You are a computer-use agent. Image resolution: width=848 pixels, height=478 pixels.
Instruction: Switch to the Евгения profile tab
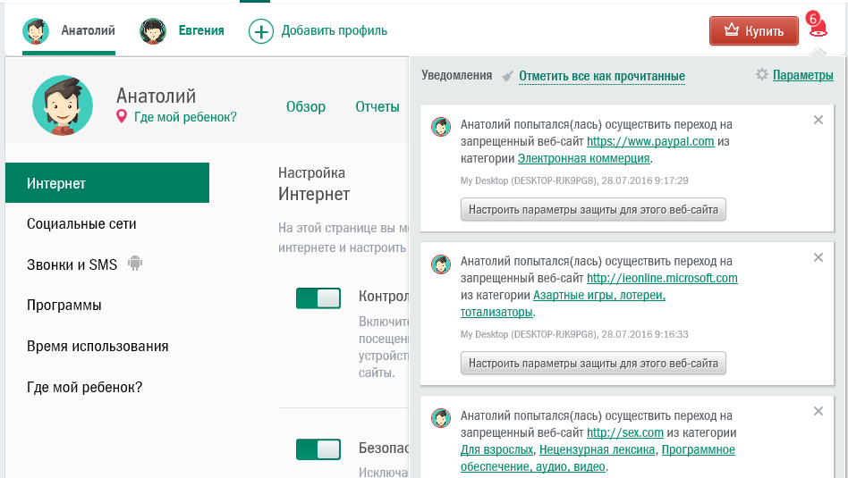pos(182,31)
